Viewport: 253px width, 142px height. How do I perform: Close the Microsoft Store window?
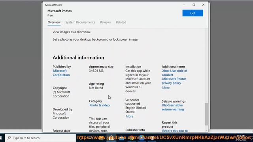[203, 5]
